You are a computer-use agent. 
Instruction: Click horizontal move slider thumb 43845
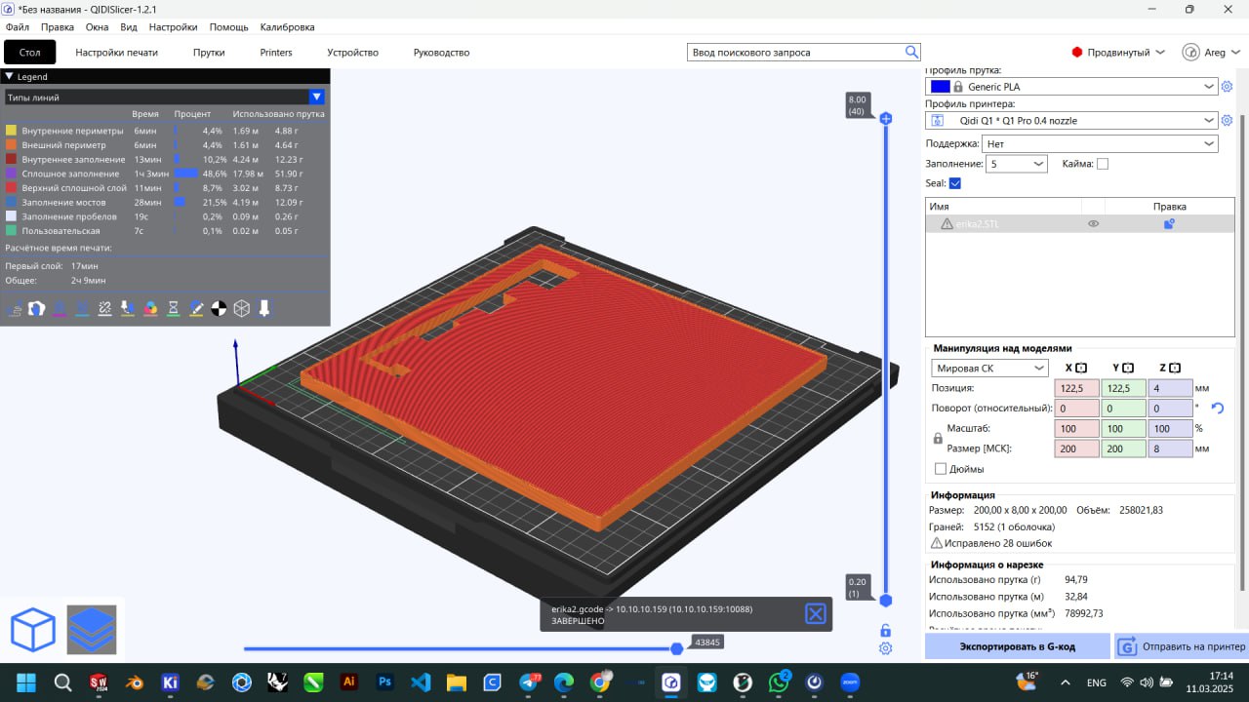point(677,648)
